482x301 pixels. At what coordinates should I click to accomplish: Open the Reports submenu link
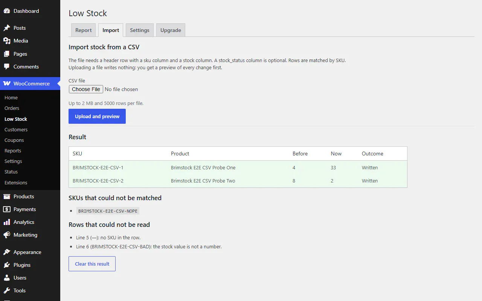point(13,150)
